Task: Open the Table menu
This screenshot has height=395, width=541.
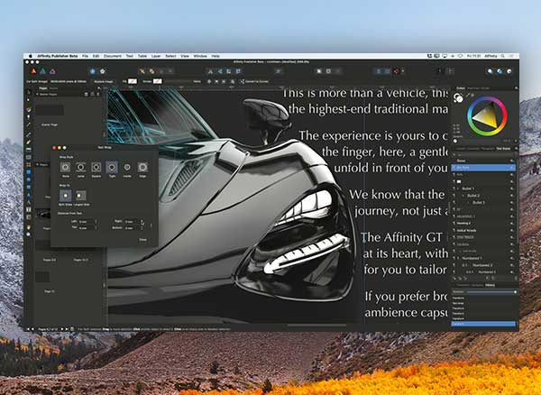Action: pyautogui.click(x=142, y=56)
